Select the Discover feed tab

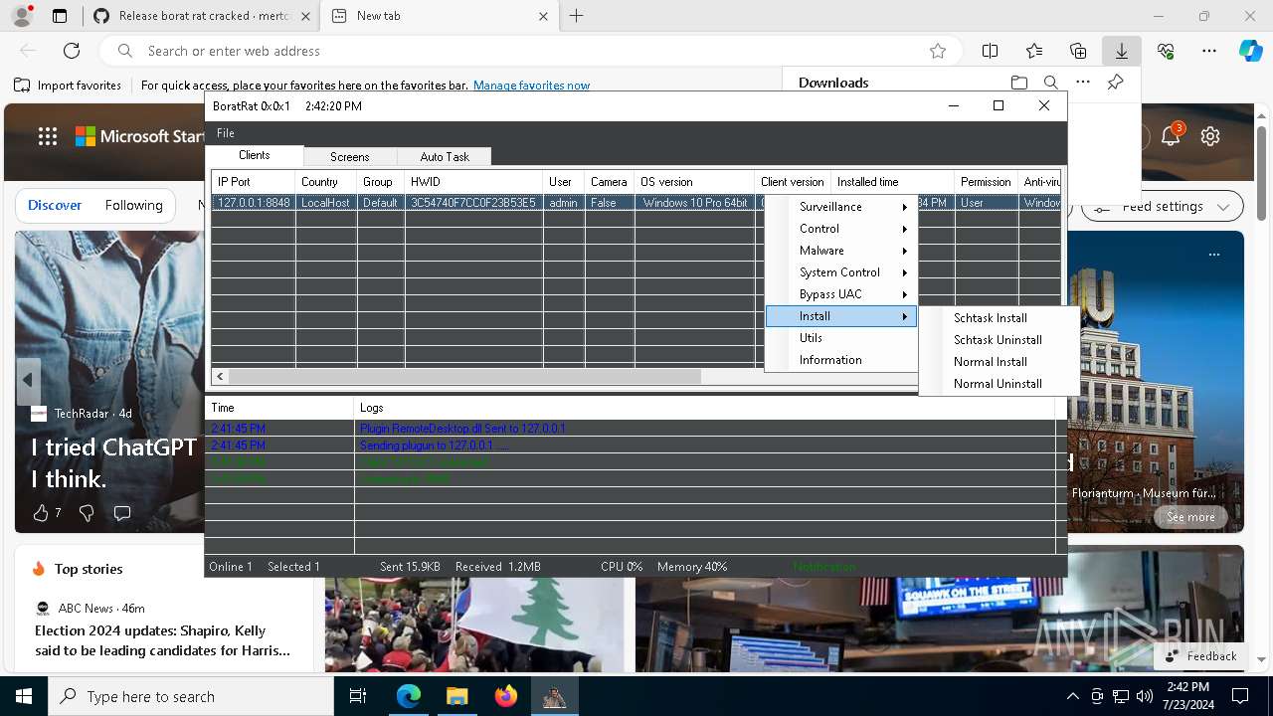[x=55, y=205]
